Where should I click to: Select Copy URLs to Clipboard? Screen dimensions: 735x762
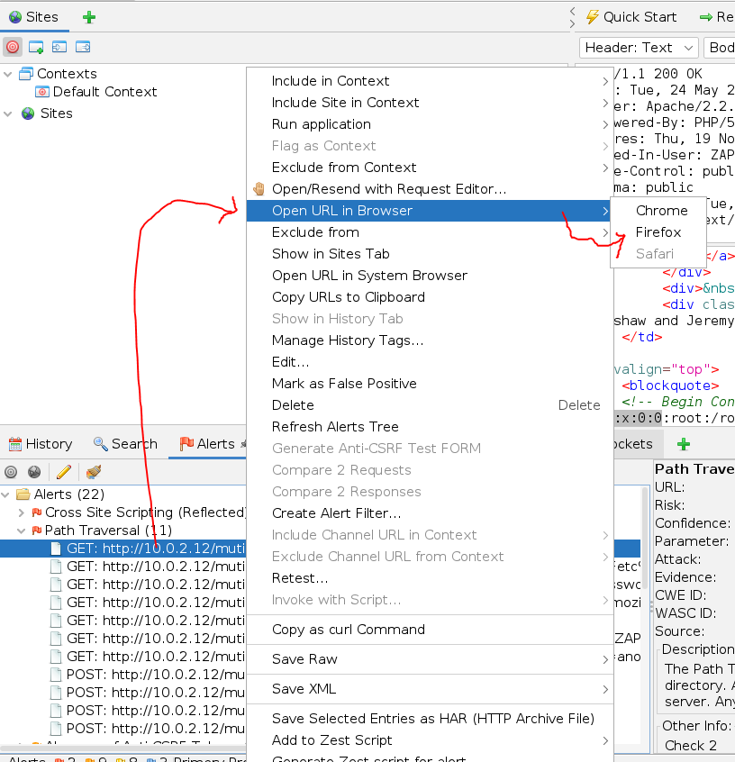pyautogui.click(x=430, y=297)
